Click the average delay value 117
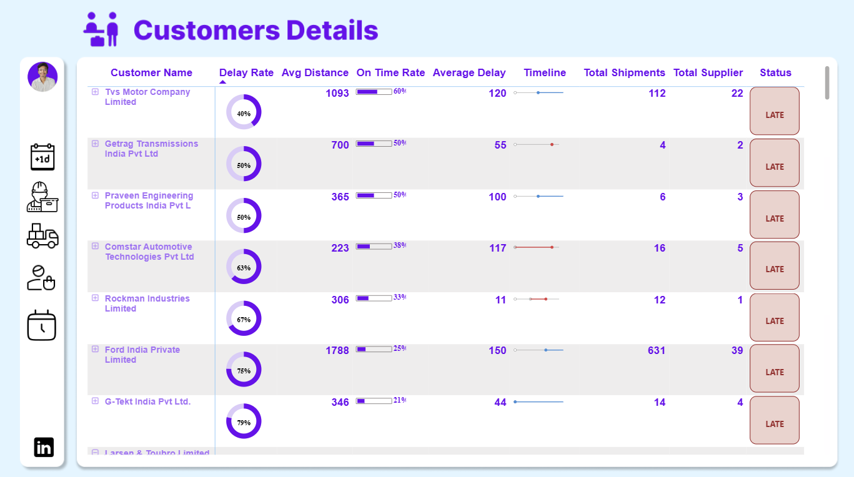 click(498, 248)
